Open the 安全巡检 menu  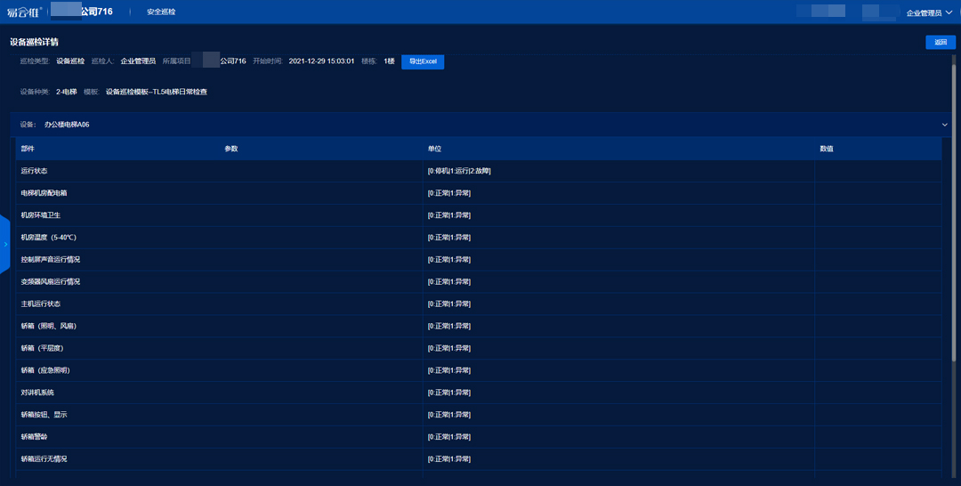point(161,12)
